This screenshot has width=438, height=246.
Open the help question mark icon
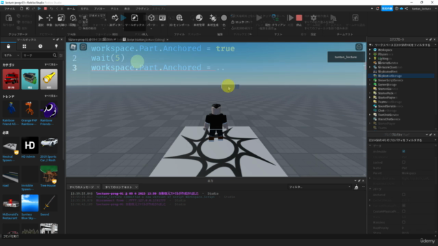[x=397, y=9]
